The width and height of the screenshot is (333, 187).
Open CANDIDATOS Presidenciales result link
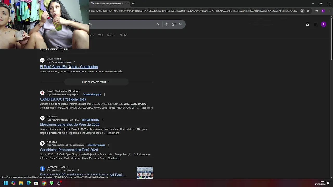pos(63,99)
